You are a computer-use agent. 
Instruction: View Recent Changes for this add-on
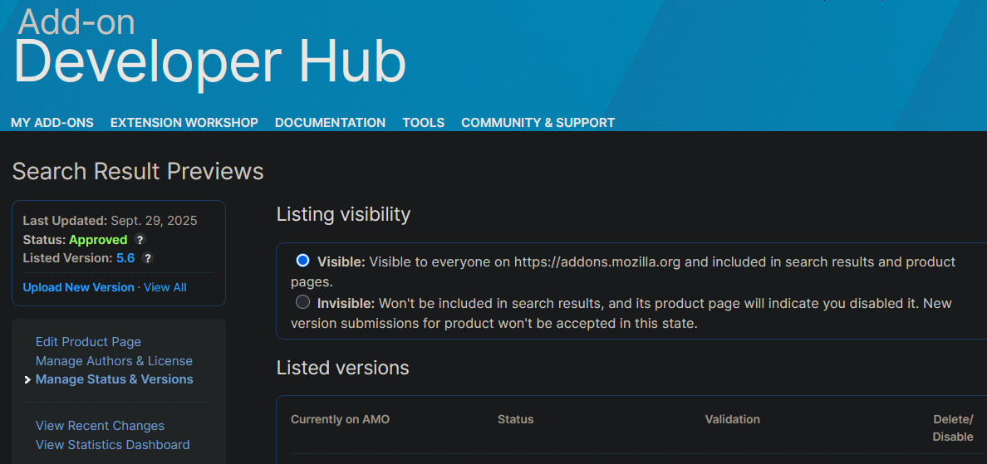pos(100,426)
